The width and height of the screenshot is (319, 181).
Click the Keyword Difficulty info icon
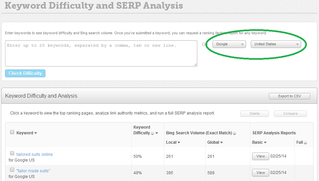152,133
